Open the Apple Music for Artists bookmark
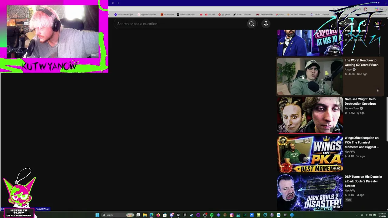This screenshot has height=218, width=388. point(147,15)
